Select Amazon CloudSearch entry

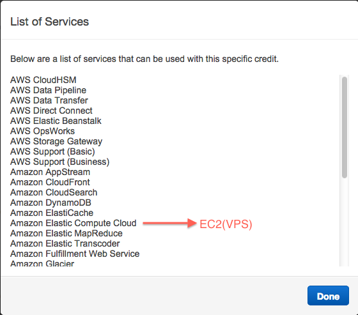tap(54, 192)
